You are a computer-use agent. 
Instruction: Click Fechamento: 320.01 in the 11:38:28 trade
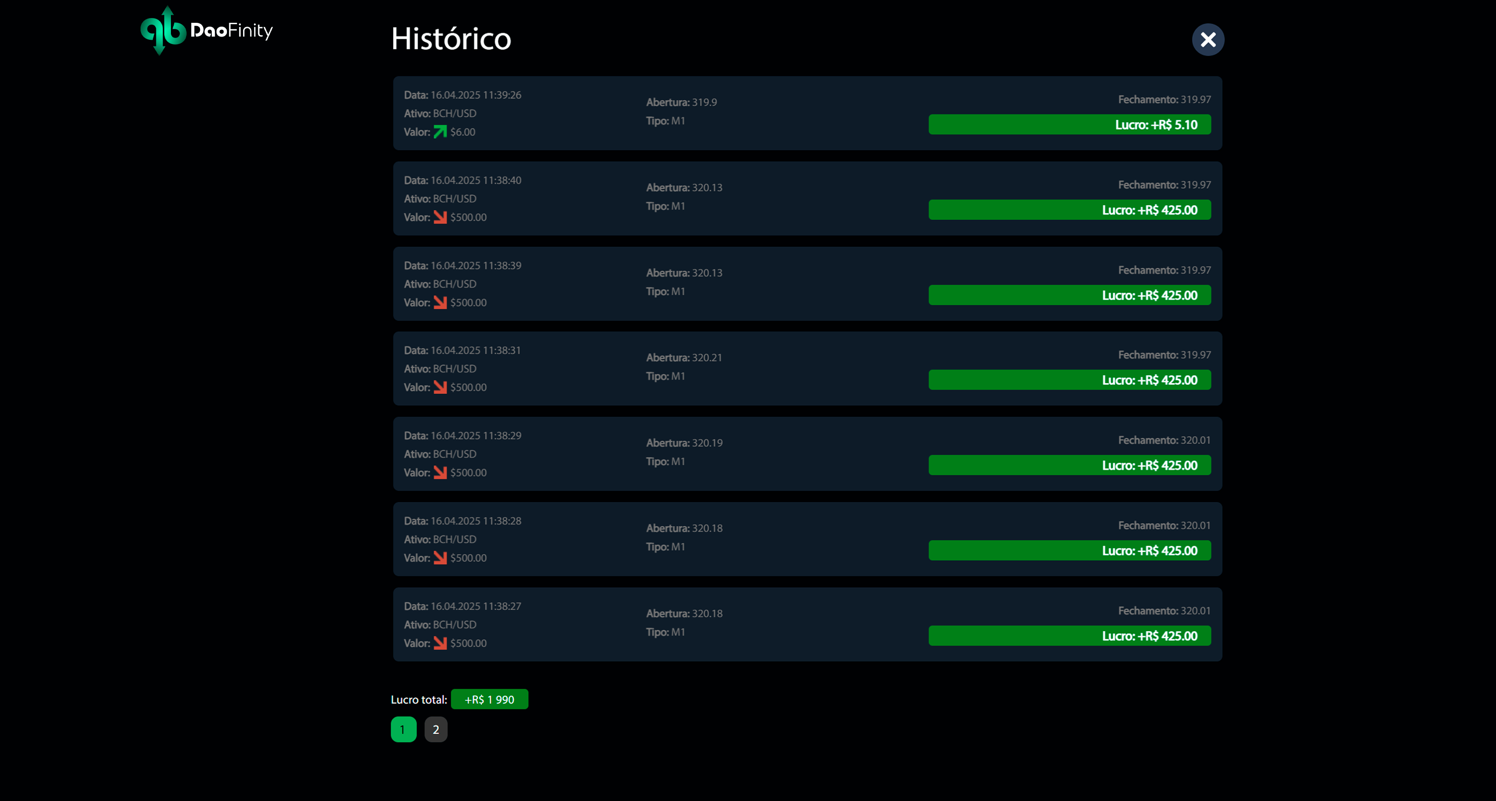[1165, 525]
